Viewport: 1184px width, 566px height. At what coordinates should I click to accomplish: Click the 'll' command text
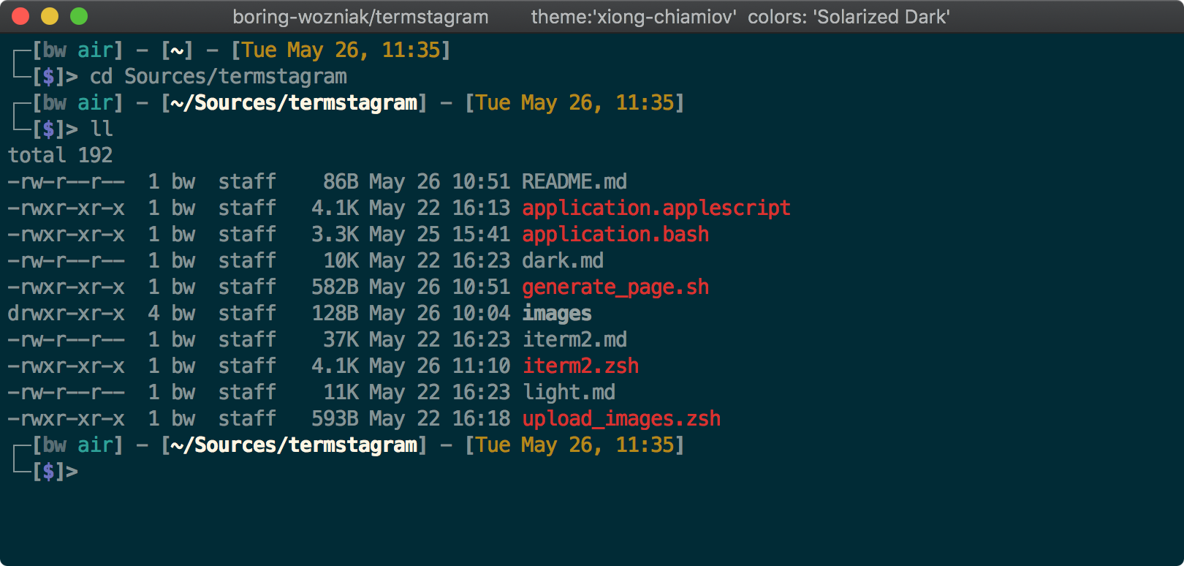pos(102,129)
